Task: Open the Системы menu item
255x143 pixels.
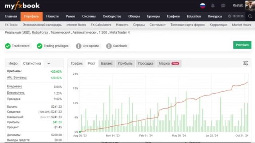Action: (89, 16)
